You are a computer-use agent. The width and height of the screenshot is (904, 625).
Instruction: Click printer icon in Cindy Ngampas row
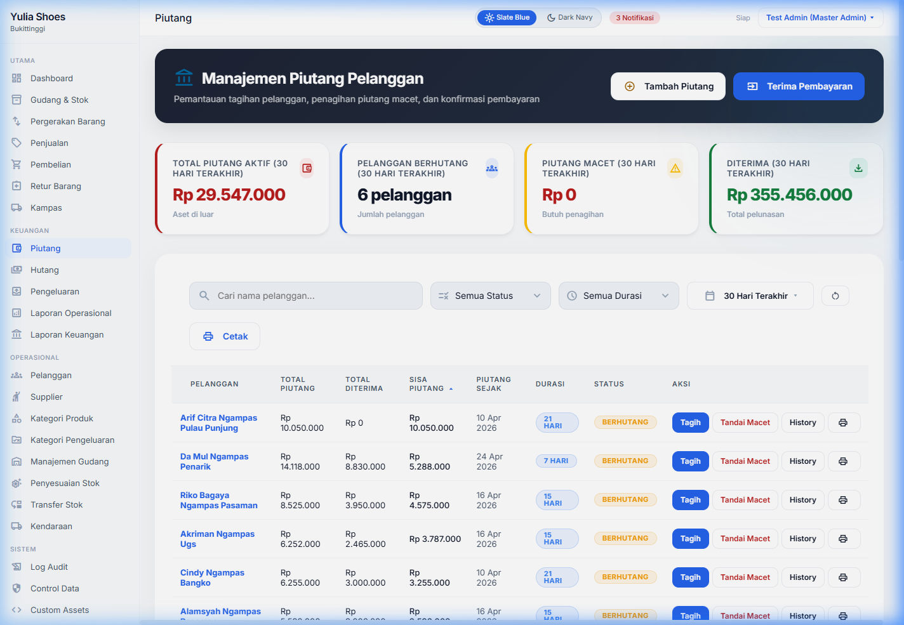(x=843, y=577)
